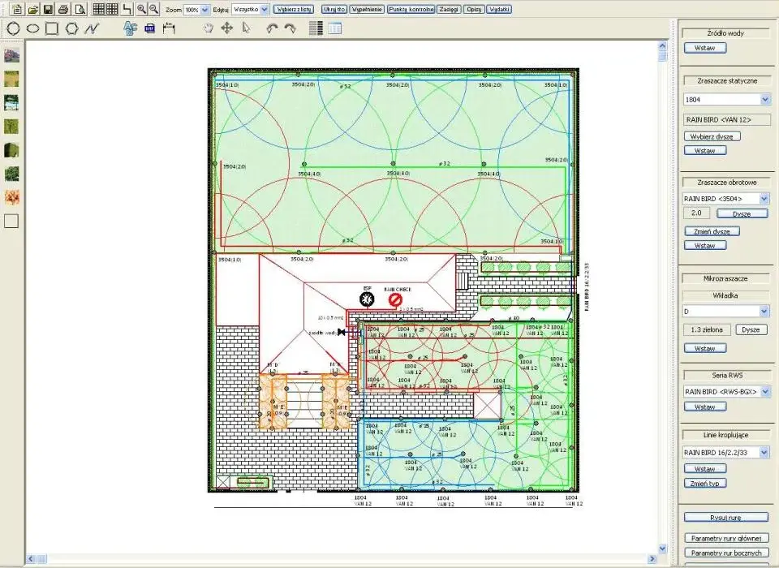Viewport: 779px width, 568px height.
Task: Select the rectangle drawing tool
Action: click(x=52, y=28)
